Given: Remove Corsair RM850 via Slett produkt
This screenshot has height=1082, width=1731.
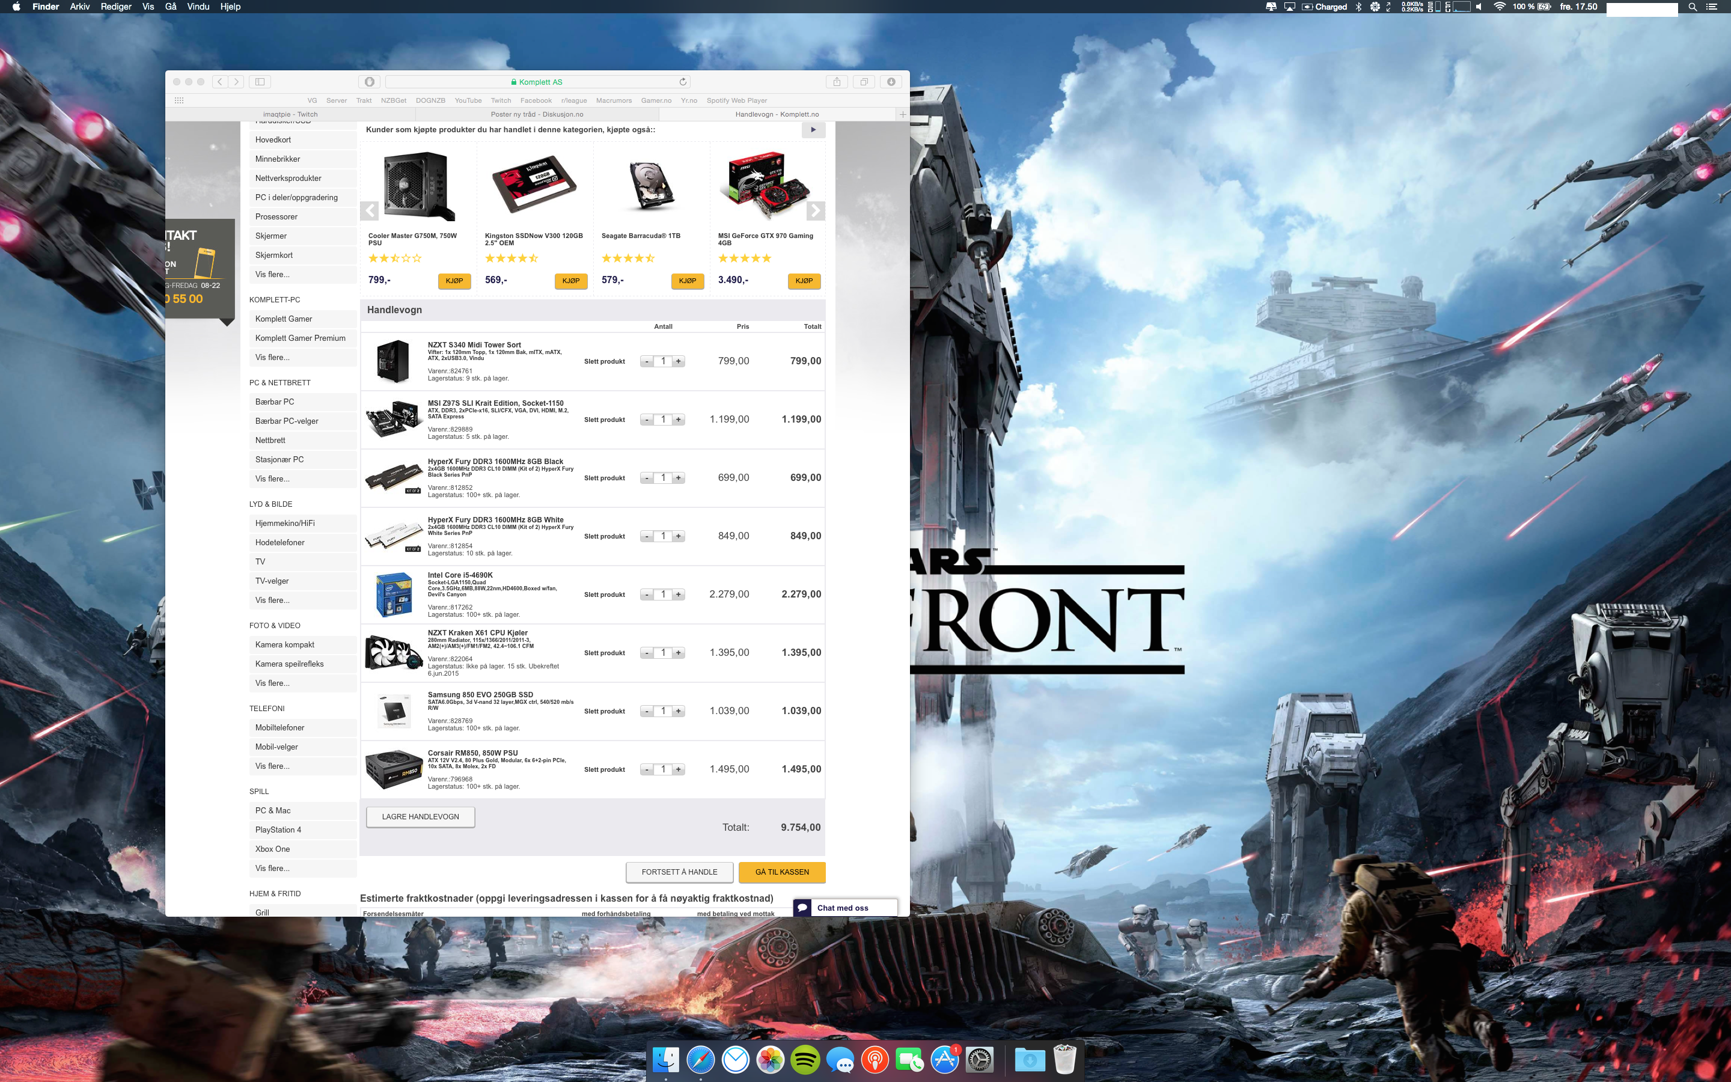Looking at the screenshot, I should [605, 770].
